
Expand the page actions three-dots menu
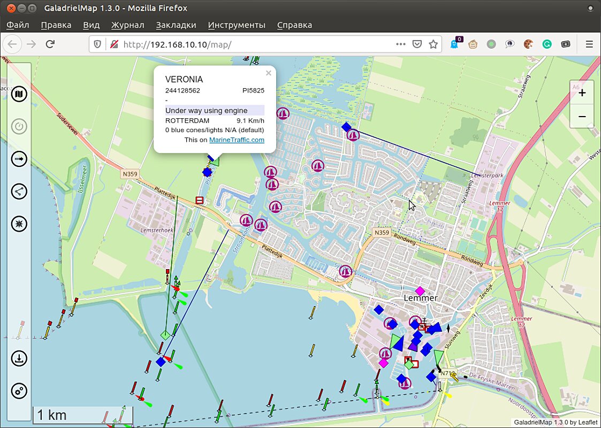point(401,44)
